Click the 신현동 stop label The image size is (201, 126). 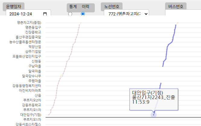click(x=36, y=61)
